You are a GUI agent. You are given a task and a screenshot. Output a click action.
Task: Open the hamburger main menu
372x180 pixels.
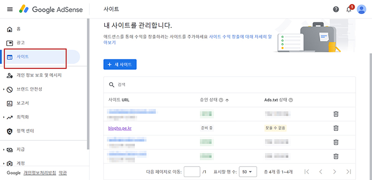[x=10, y=9]
